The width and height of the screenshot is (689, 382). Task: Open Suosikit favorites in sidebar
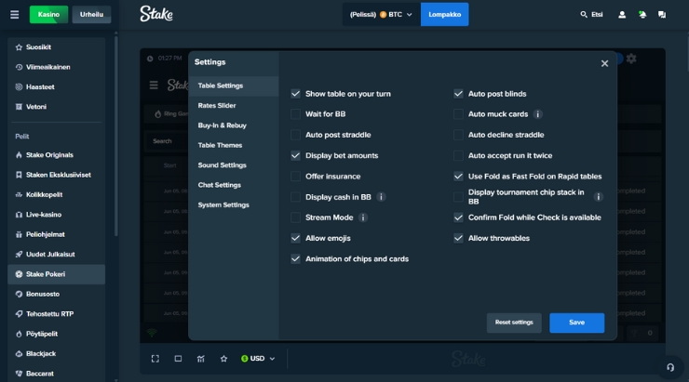pos(56,46)
